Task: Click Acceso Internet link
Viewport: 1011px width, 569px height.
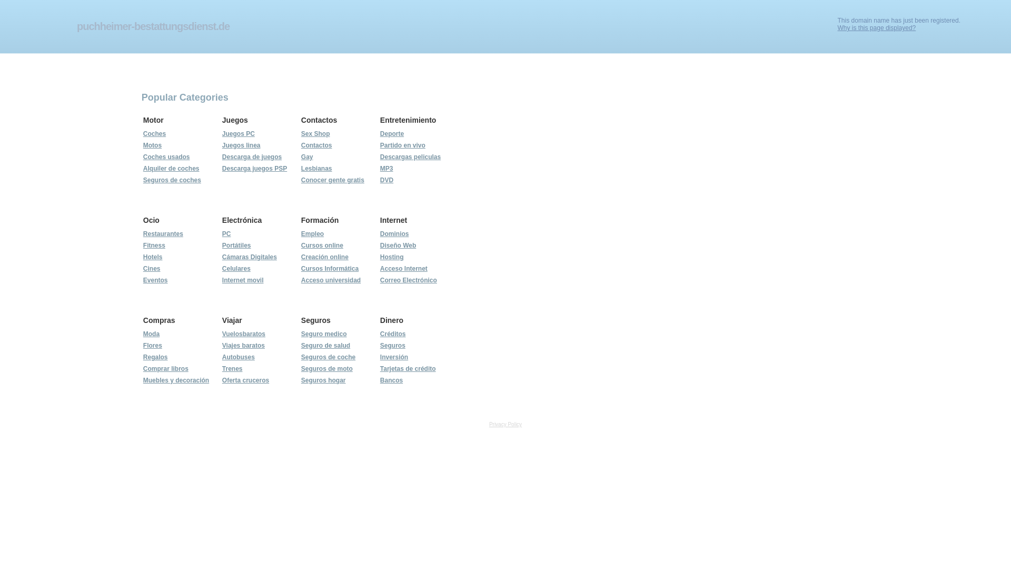Action: [404, 269]
